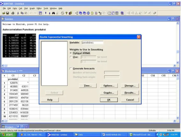Click the Starting from origin field
This screenshot has height=137, width=181.
112,77
